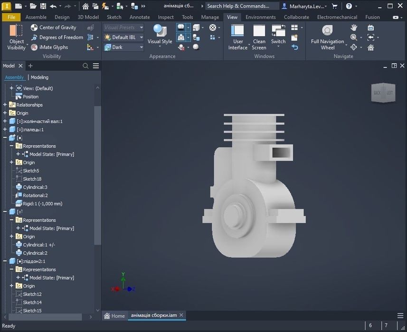
Task: Toggle Center of Gravity display
Action: 53,28
